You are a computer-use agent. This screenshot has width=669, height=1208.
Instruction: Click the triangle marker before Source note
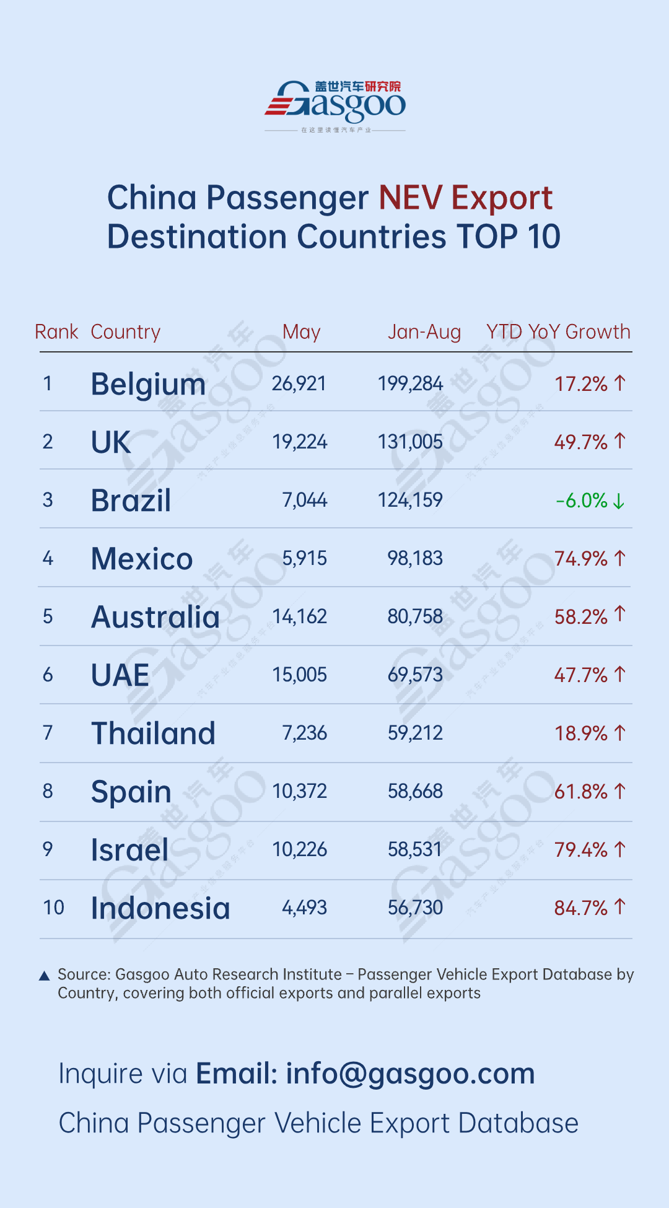click(45, 976)
